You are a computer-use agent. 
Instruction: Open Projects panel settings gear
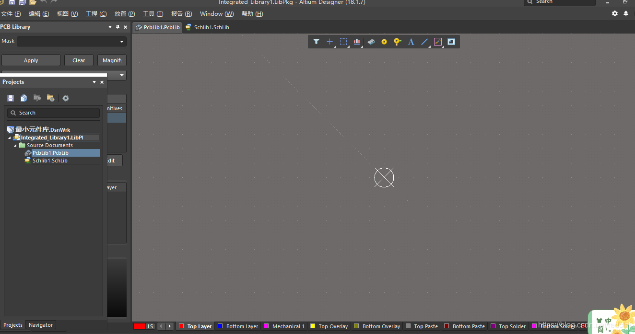point(66,98)
